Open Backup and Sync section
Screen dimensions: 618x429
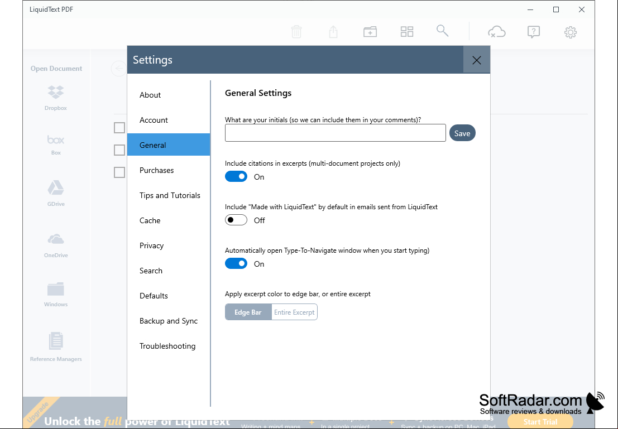tap(169, 321)
